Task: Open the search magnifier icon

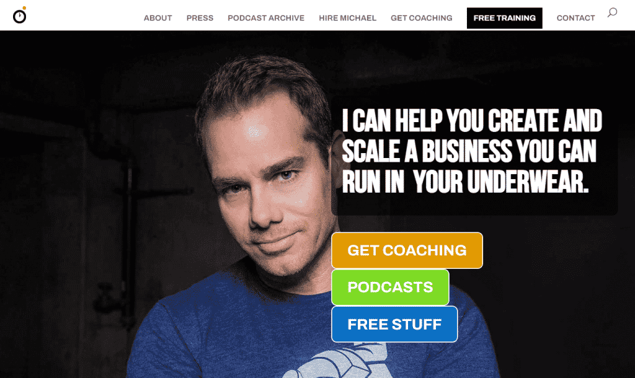Action: click(x=612, y=12)
